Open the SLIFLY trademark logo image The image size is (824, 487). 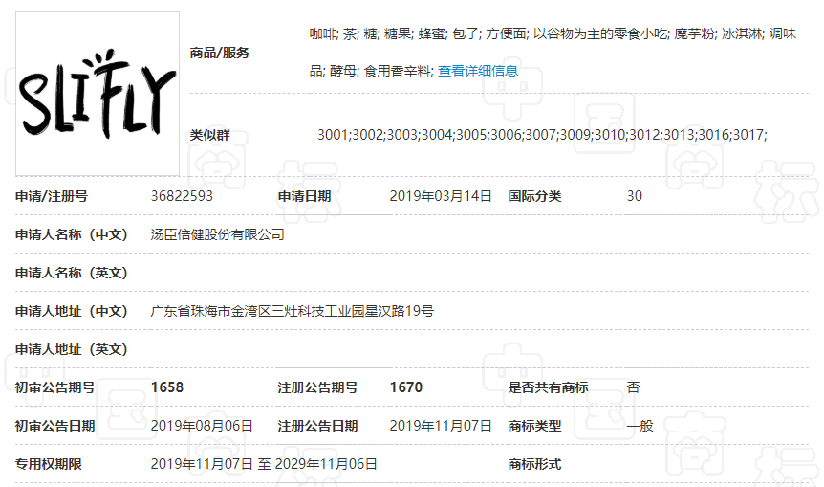98,94
